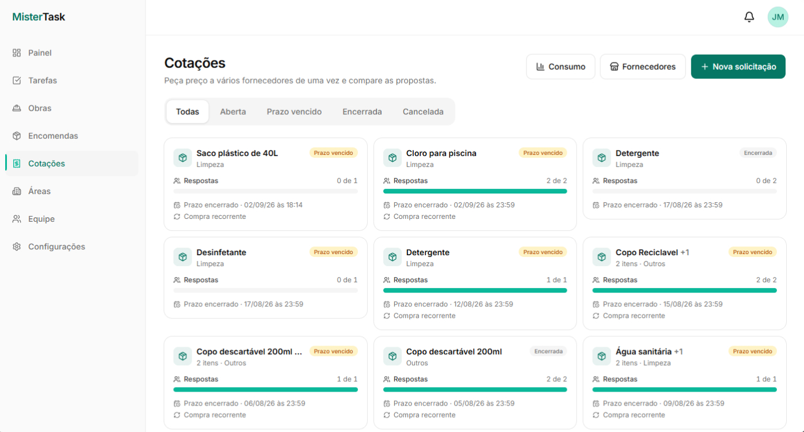Screen dimensions: 804x432
Task: Click the Obras icon in sidebar
Action: pyautogui.click(x=17, y=108)
